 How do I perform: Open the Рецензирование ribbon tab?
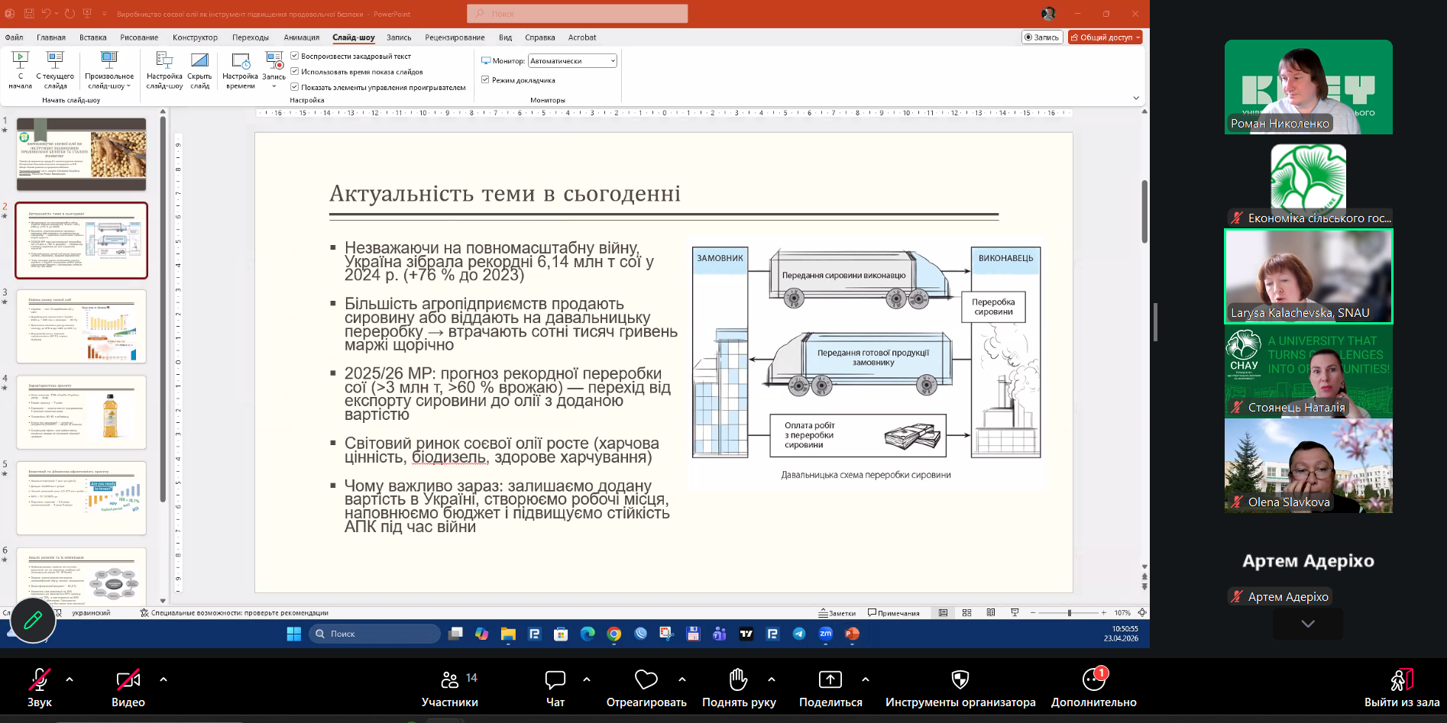point(455,37)
